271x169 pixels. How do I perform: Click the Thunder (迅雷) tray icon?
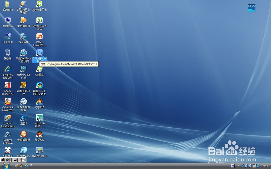[243, 166]
